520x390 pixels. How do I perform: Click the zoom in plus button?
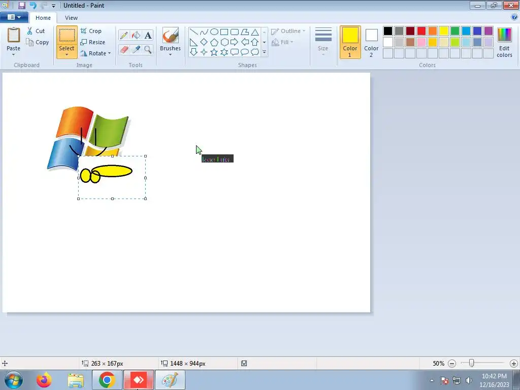pyautogui.click(x=514, y=364)
